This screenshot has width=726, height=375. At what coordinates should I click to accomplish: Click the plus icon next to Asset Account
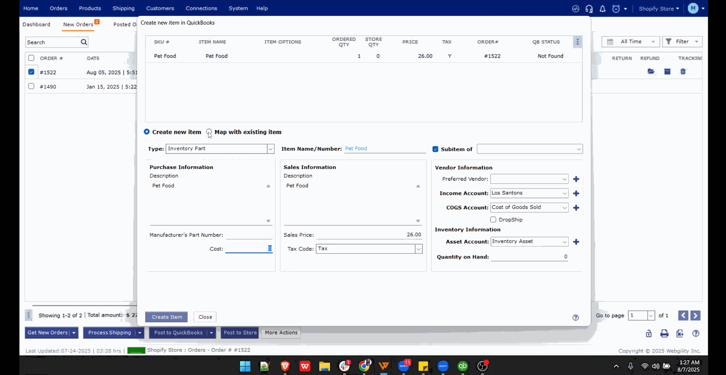[x=576, y=242]
